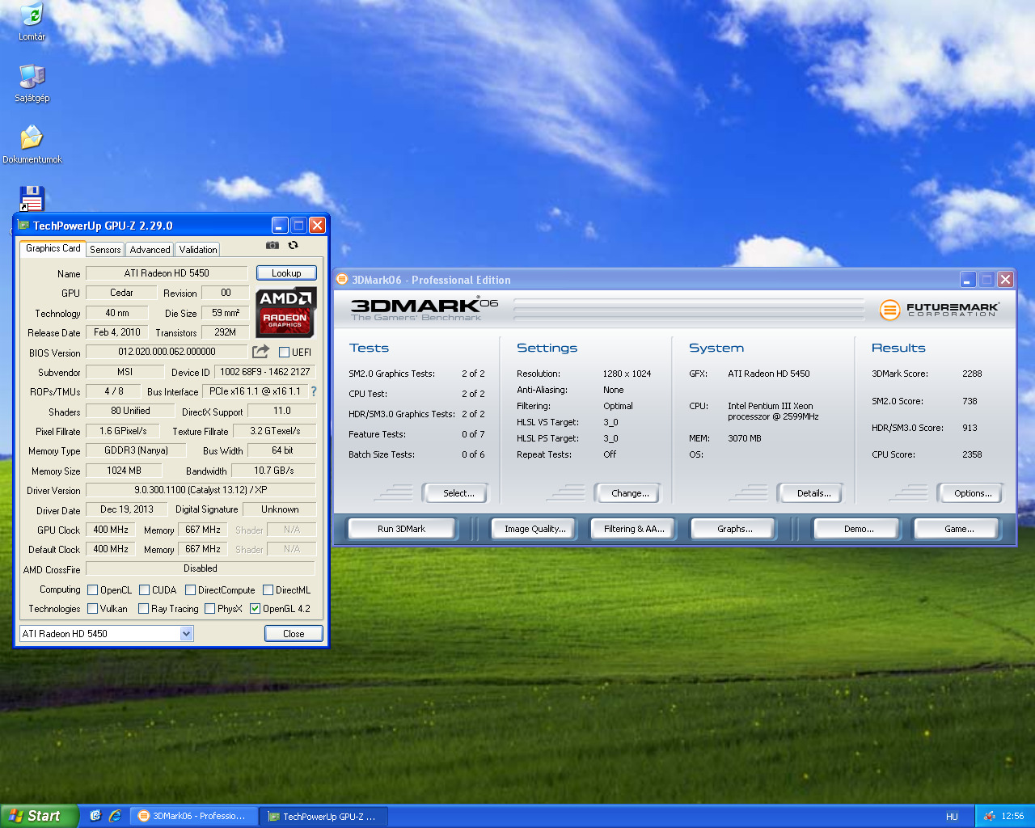Select the 3DMark06 taskbar button

pos(194,816)
